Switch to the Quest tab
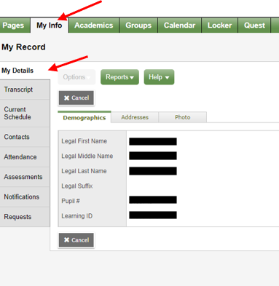The height and width of the screenshot is (286, 279). (254, 25)
